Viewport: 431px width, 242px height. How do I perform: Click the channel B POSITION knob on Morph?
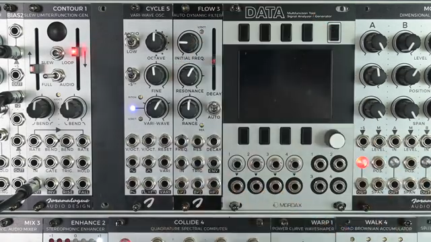pos(407,76)
